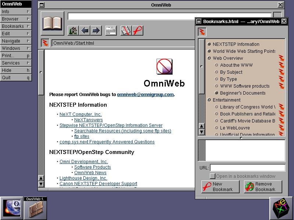Click the OmniWeb globe dock icon
Screen dimensions: 294x220
[12, 208]
